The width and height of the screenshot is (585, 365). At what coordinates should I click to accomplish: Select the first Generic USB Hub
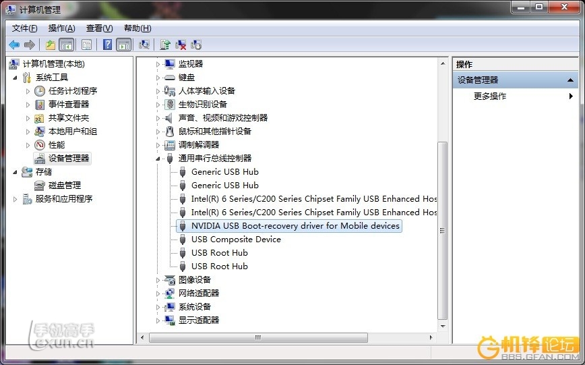pos(225,172)
